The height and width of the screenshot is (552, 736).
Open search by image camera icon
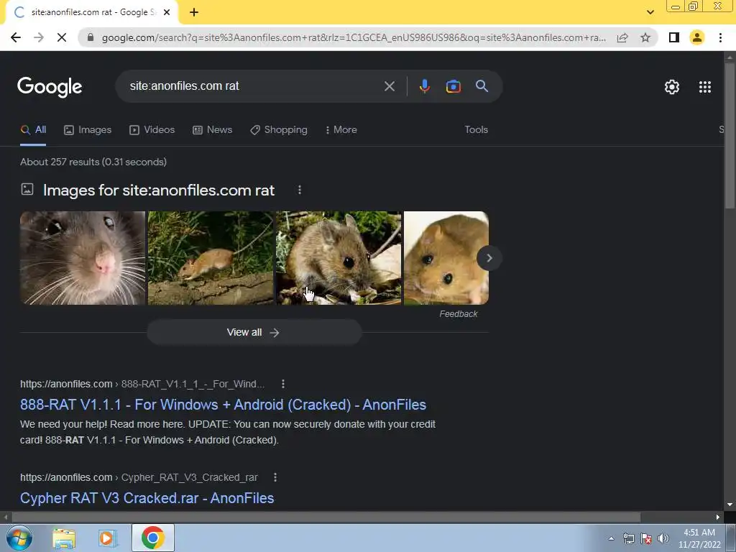click(x=453, y=86)
